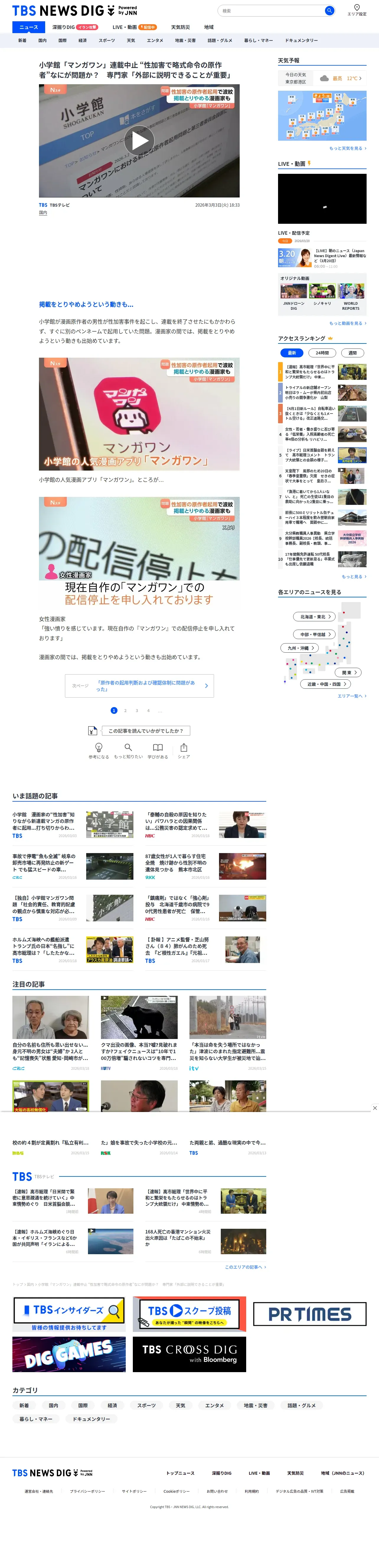The height and width of the screenshot is (1548, 379).
Task: Click the 地震・災害 category chip above the footer
Action: click(x=255, y=1406)
